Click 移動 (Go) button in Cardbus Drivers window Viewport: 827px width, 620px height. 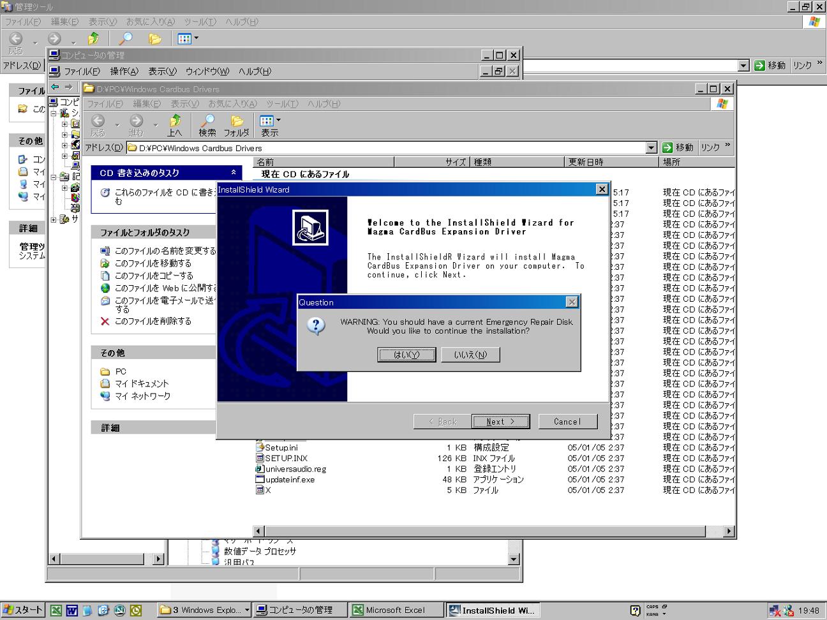click(678, 147)
